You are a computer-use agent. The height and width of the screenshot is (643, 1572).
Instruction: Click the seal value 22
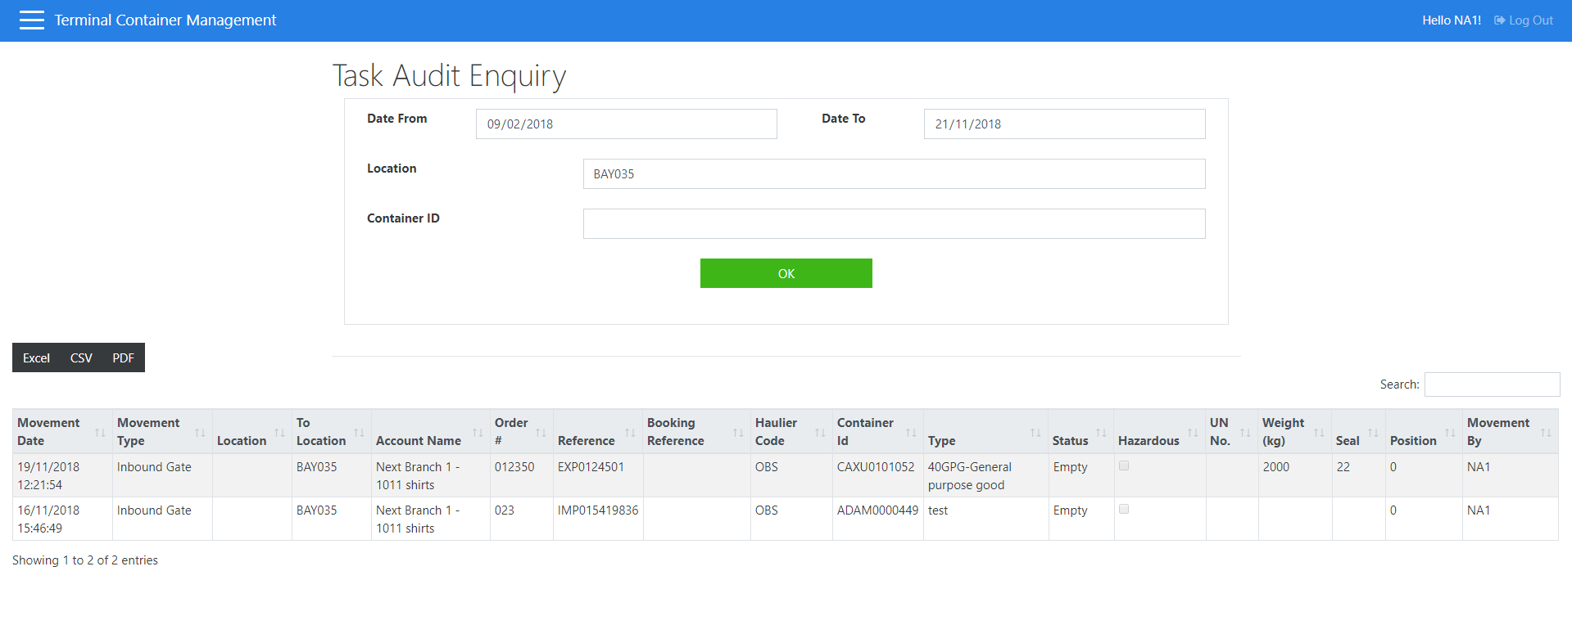[1343, 467]
